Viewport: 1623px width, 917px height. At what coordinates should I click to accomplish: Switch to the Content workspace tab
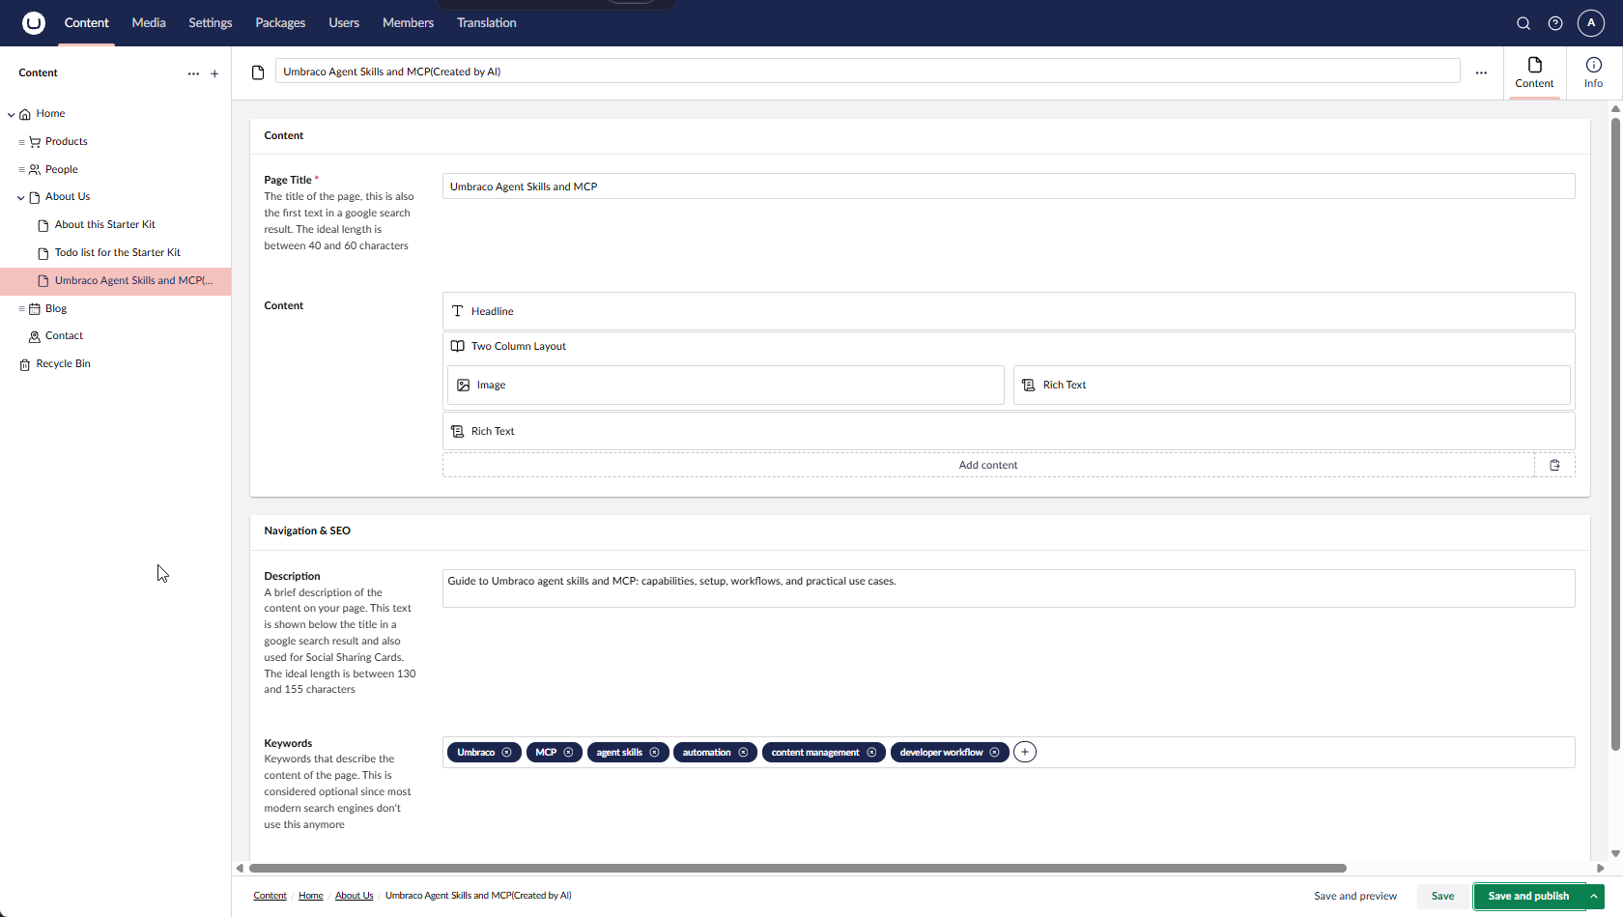(x=1534, y=72)
